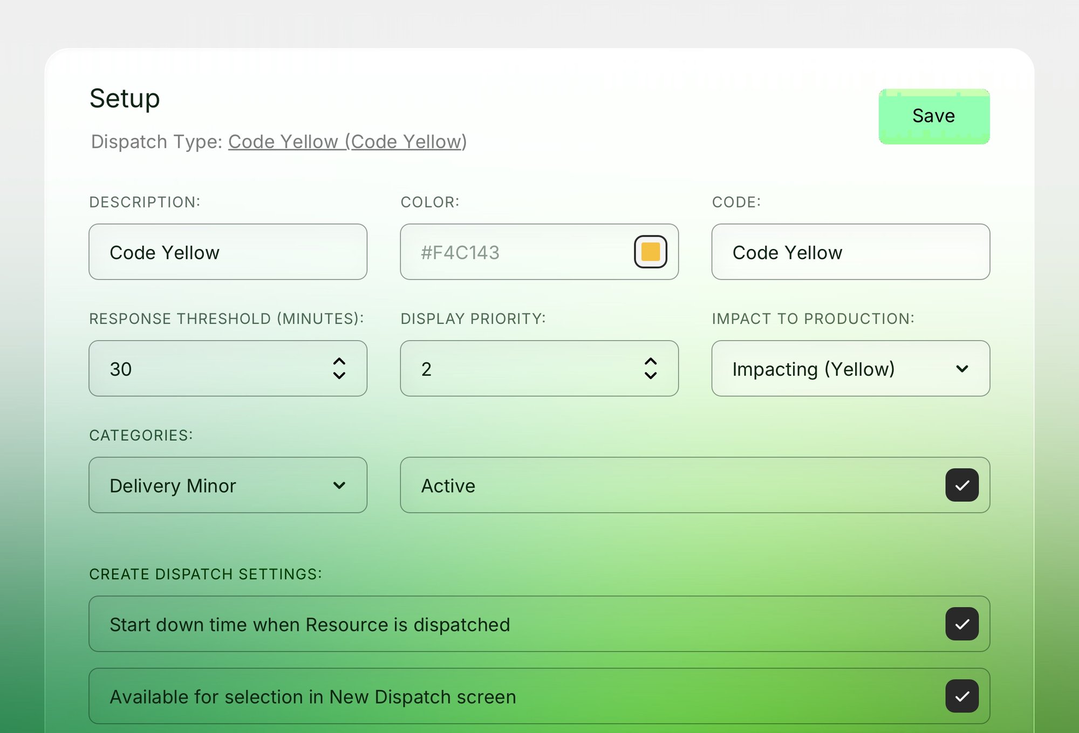Uncheck the Active checkbox
The height and width of the screenshot is (733, 1079).
click(962, 485)
